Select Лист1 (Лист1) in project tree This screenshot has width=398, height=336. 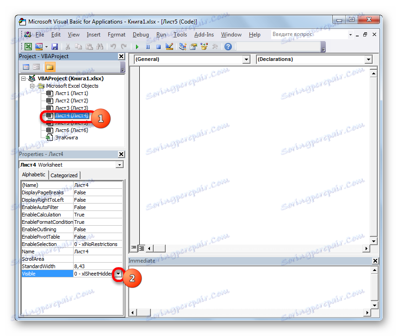pos(72,93)
